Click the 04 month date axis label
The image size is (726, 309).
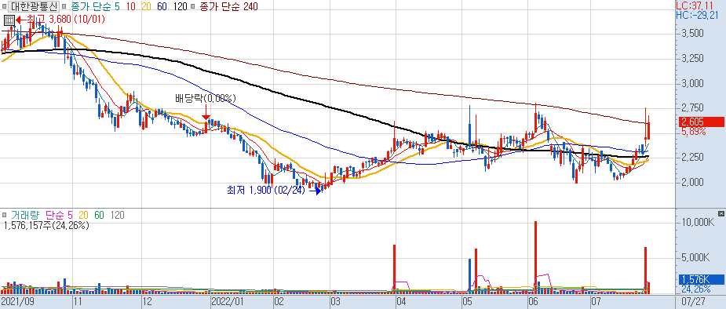coord(401,301)
